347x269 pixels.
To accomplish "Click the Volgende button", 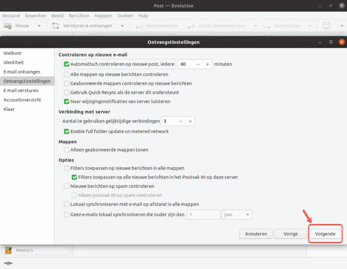I will (325, 234).
